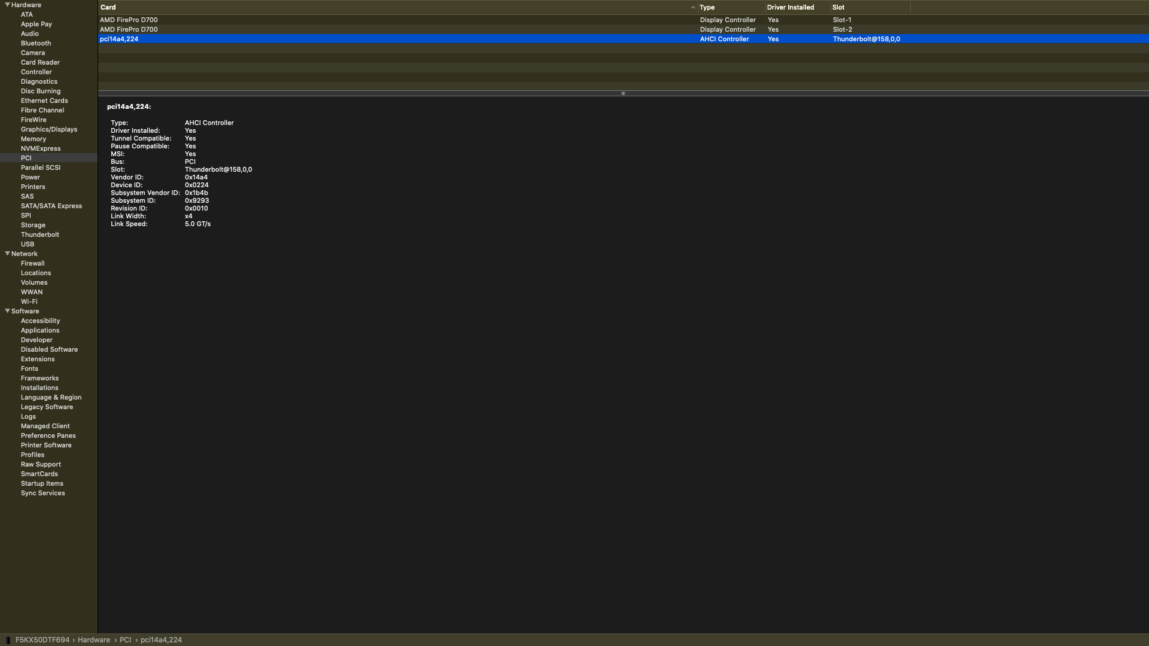
Task: Select the pci14a4,224 AHCI Controller row
Action: tap(119, 39)
